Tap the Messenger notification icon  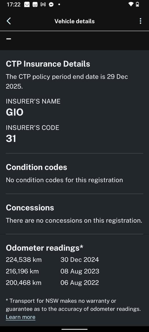point(51,5)
